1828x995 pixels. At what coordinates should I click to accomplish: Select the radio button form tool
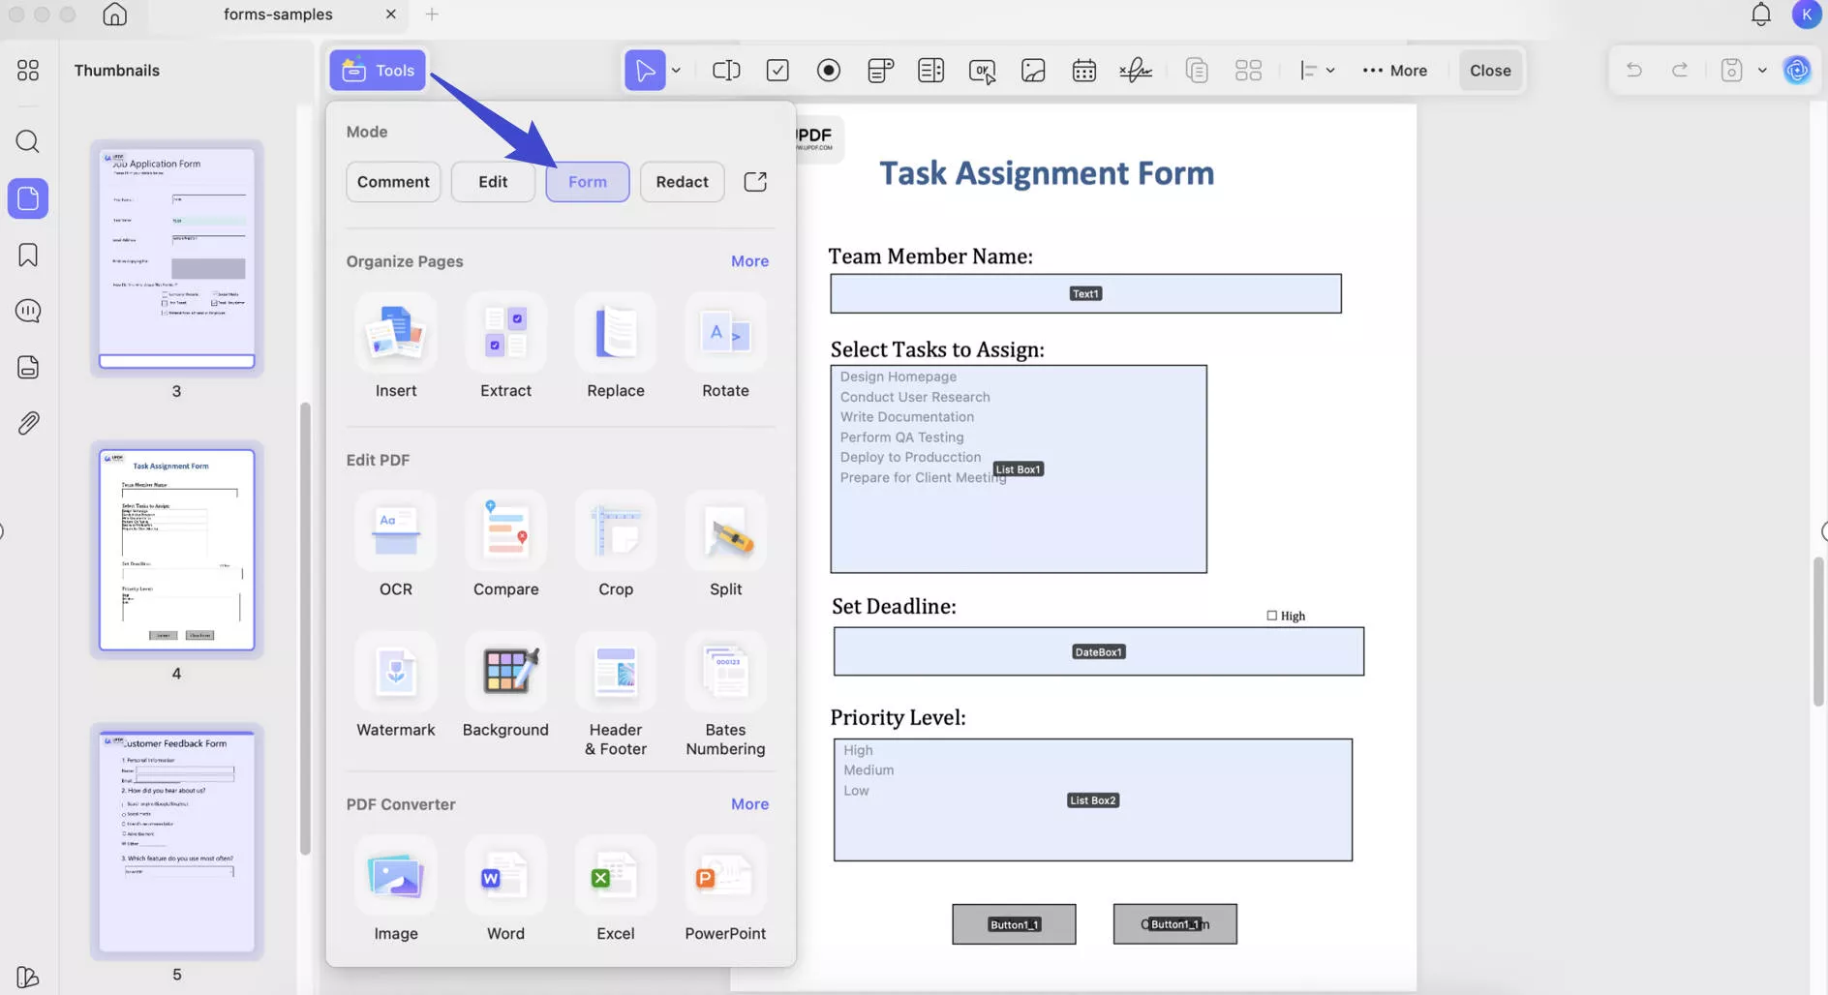[830, 70]
